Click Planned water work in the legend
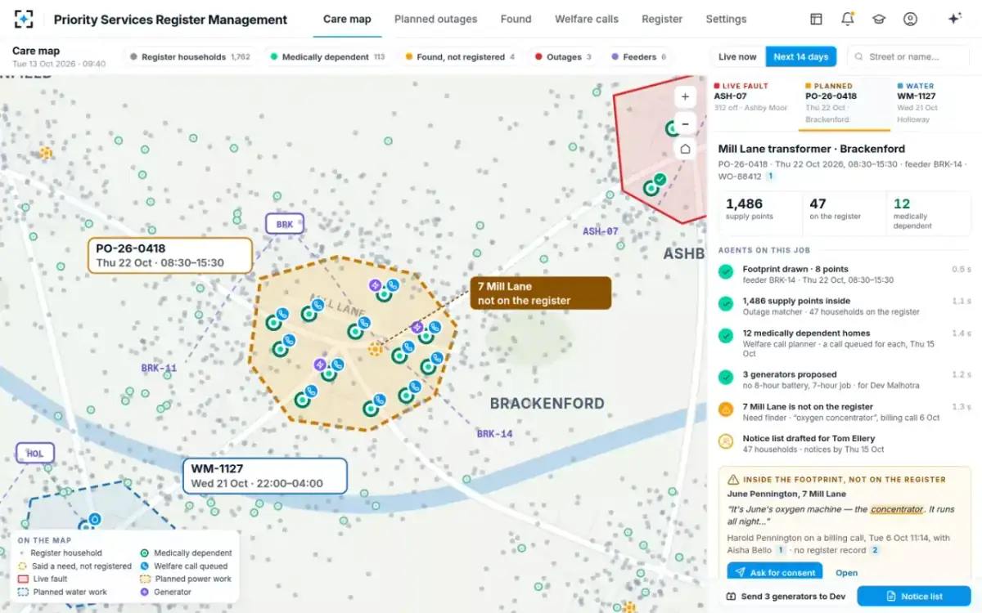 tap(61, 592)
